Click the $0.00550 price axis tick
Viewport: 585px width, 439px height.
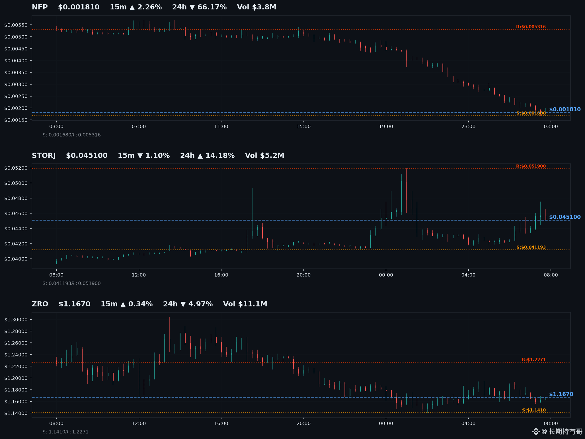(x=16, y=25)
